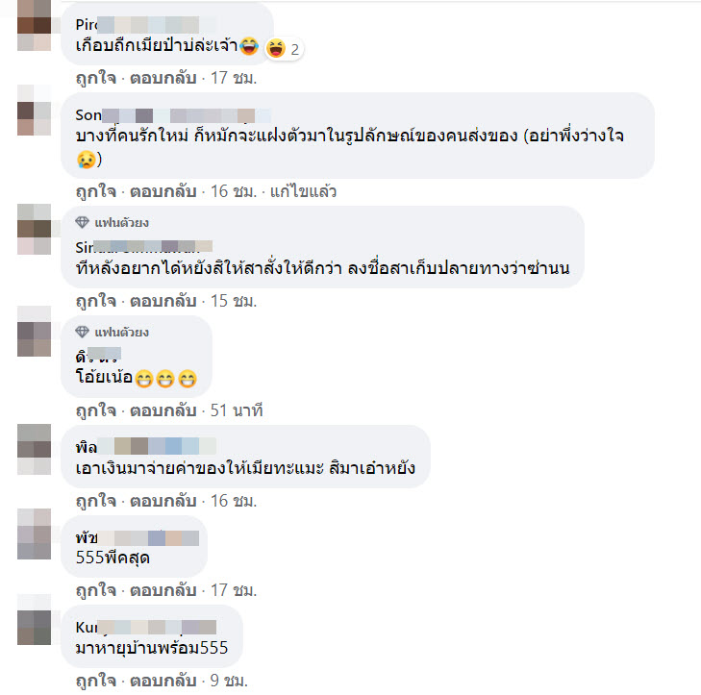Like the comment เกือบถืกเมียป๋าบ่ล่ะเจ้า
Viewport: 701px width, 695px height.
point(96,78)
